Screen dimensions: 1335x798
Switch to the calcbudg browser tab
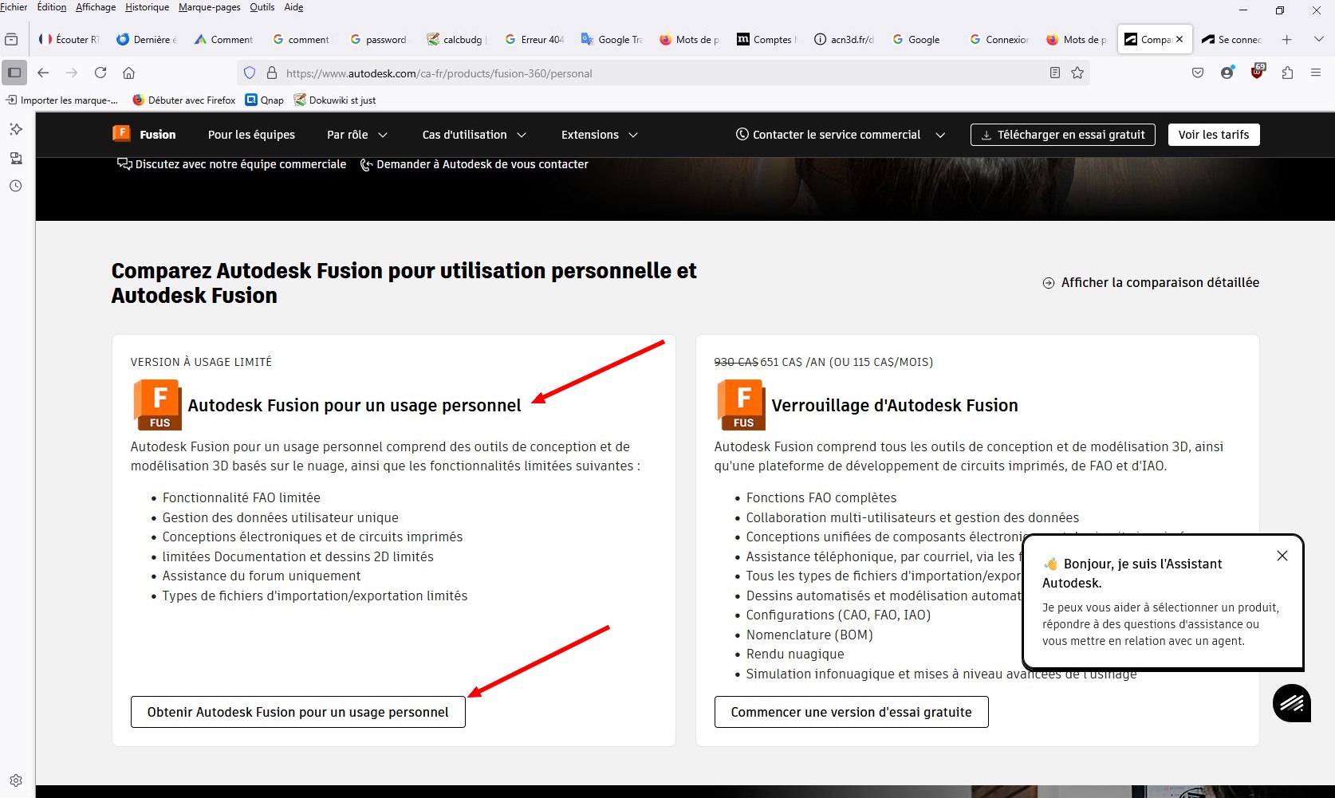coord(455,39)
